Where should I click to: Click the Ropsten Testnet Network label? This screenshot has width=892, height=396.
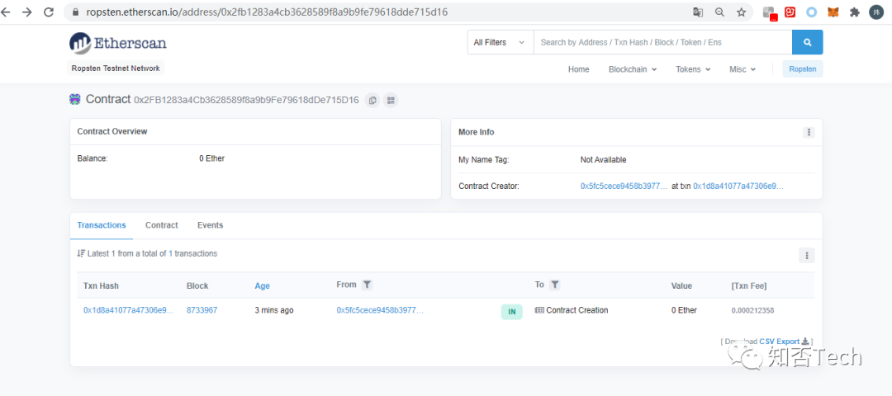click(116, 68)
